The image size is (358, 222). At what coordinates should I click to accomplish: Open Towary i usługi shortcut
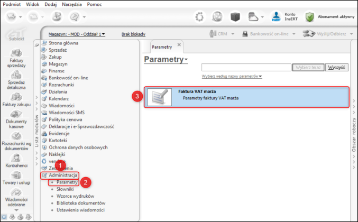pyautogui.click(x=16, y=178)
